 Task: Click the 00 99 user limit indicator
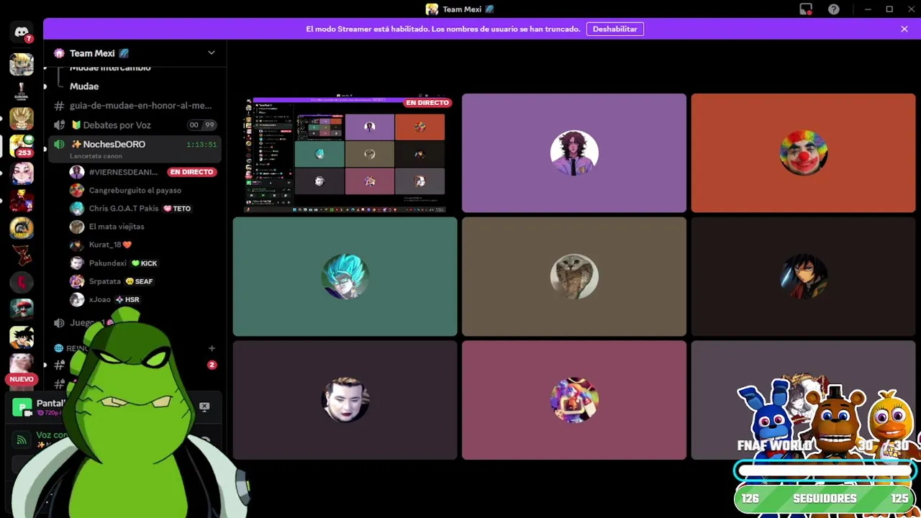tap(202, 125)
